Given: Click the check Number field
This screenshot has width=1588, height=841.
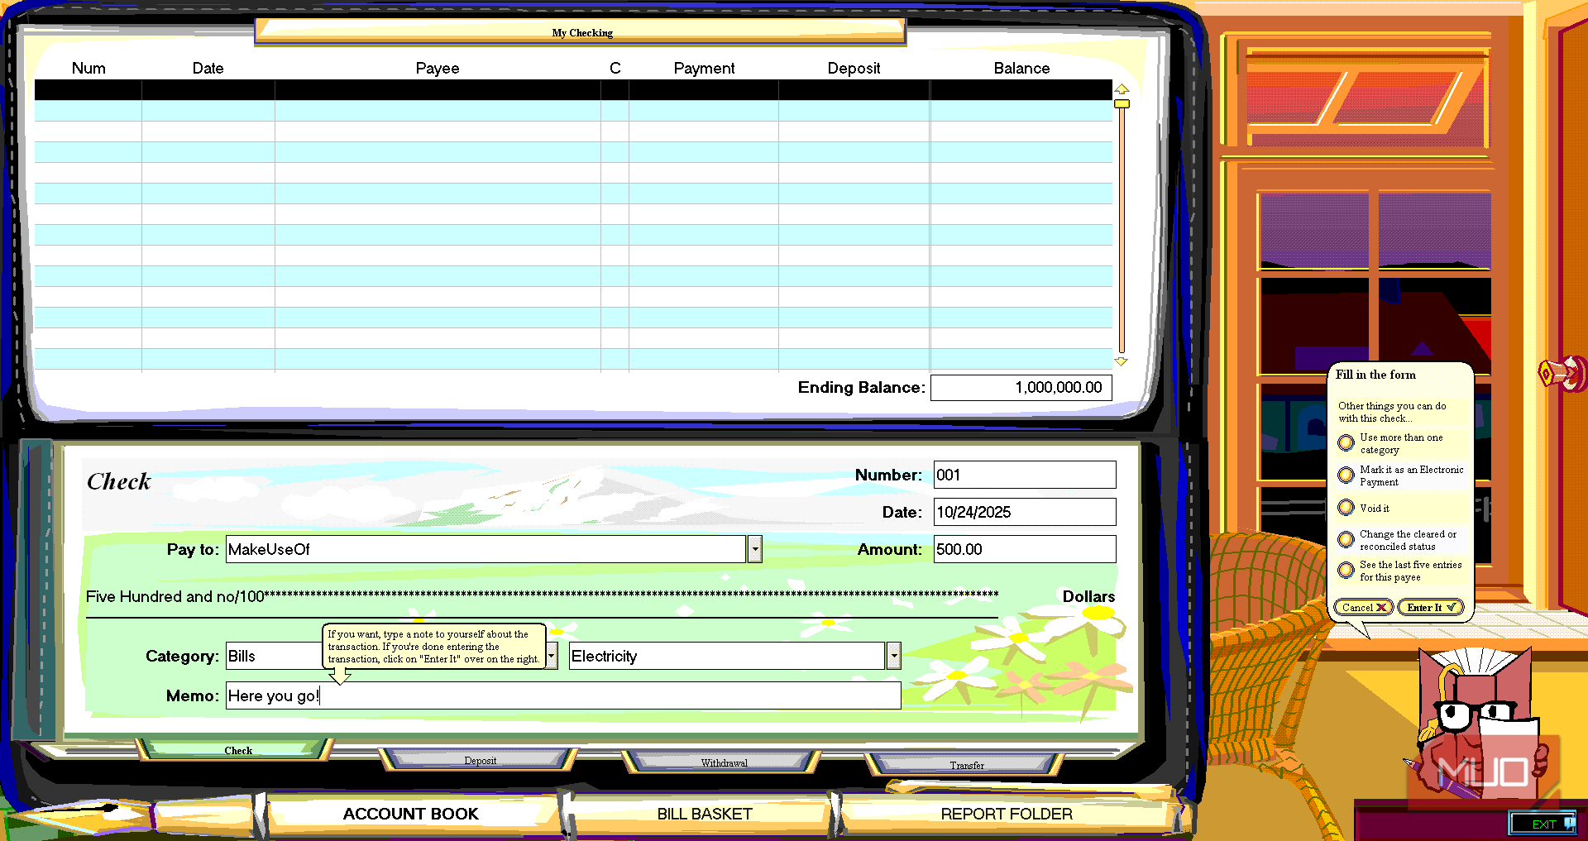Looking at the screenshot, I should click(1025, 475).
